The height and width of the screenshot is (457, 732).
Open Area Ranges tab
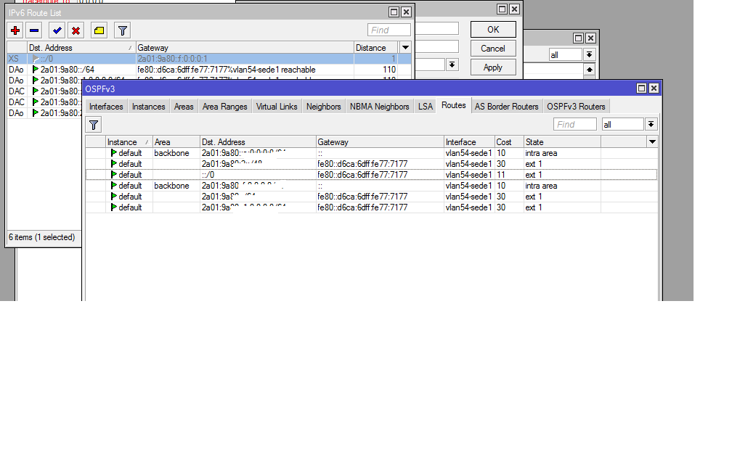pos(224,107)
